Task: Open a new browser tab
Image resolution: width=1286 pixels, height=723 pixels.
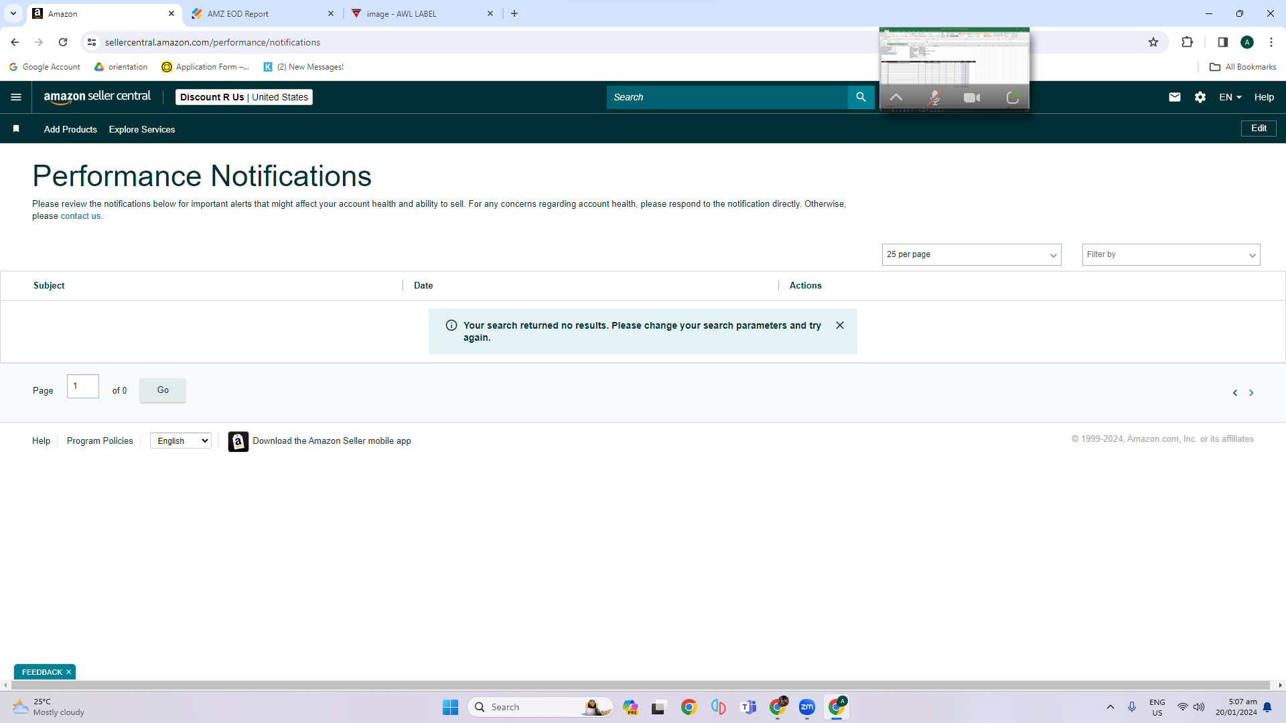Action: [x=514, y=13]
